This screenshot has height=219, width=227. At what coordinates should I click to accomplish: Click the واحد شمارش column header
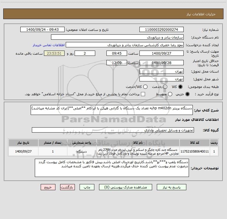82,143
